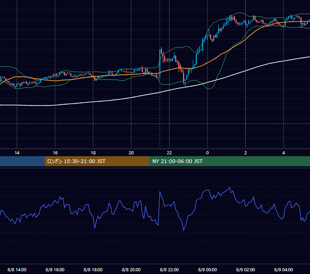Select the NY 21:00-06:00 JST session bar
310x274 pixels.
pos(229,161)
